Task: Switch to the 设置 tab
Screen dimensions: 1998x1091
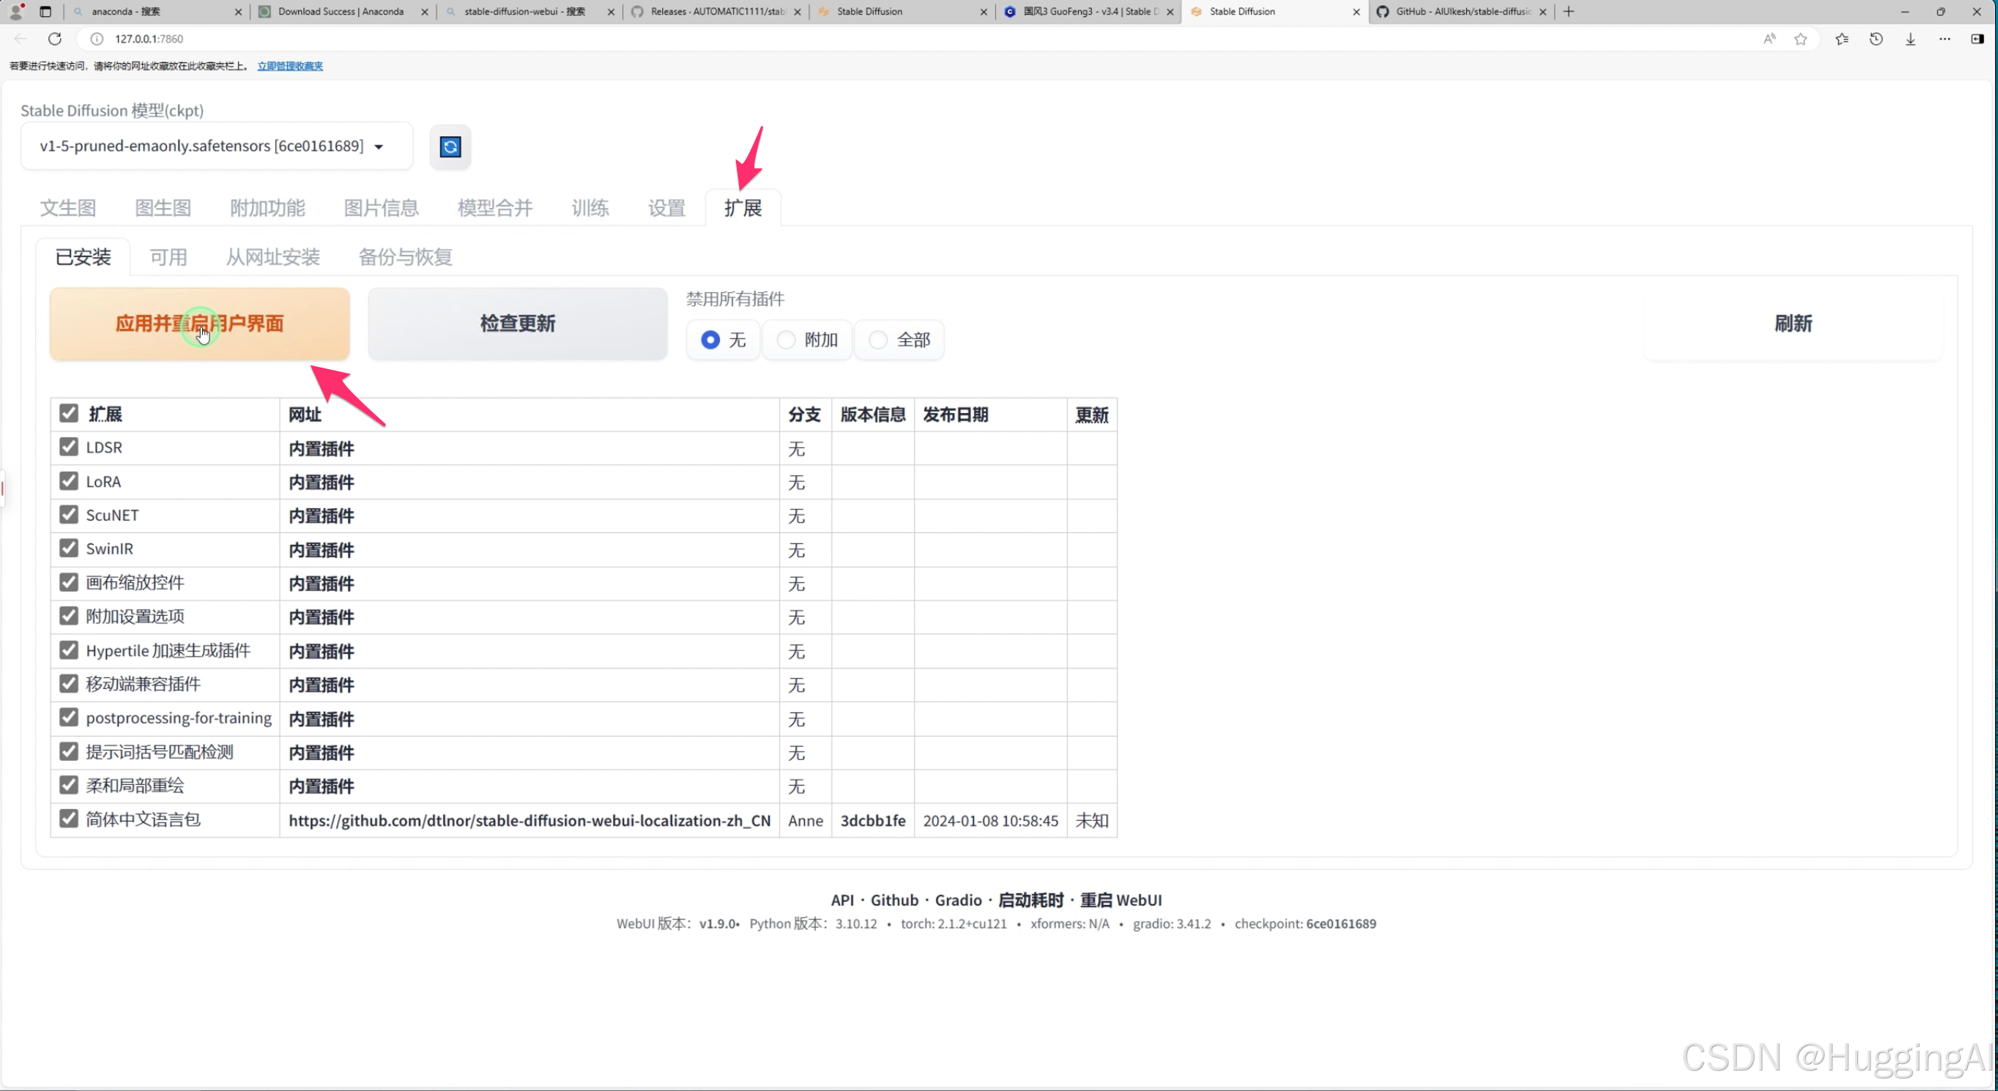Action: [x=666, y=208]
